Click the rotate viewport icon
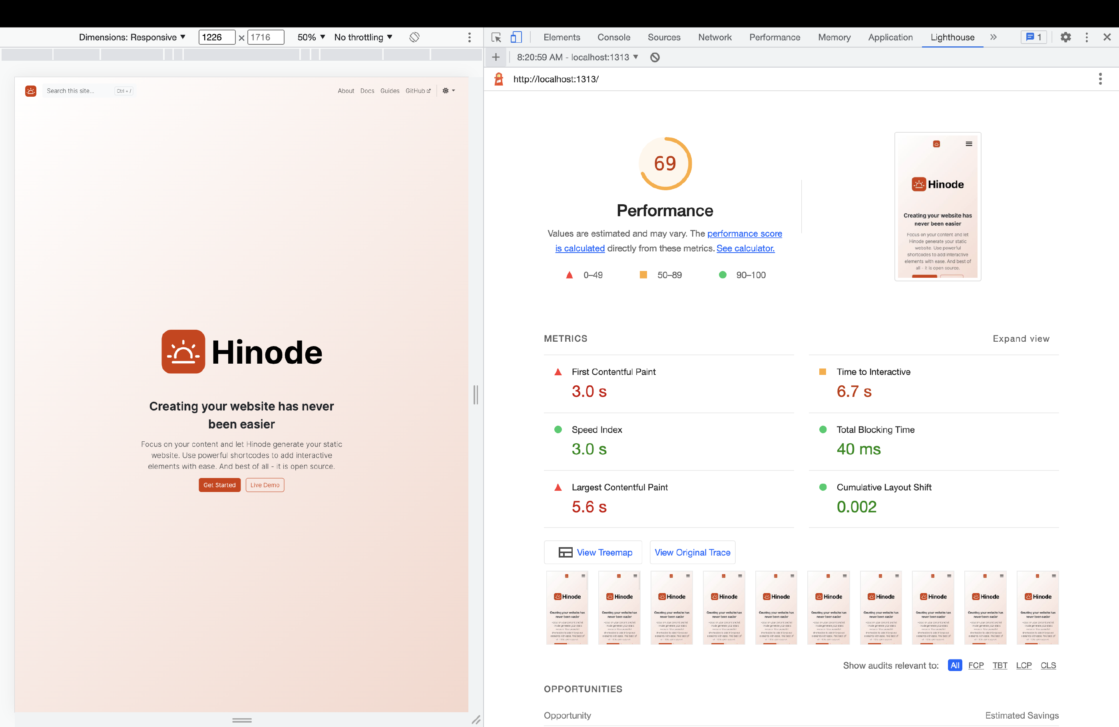 coord(414,37)
